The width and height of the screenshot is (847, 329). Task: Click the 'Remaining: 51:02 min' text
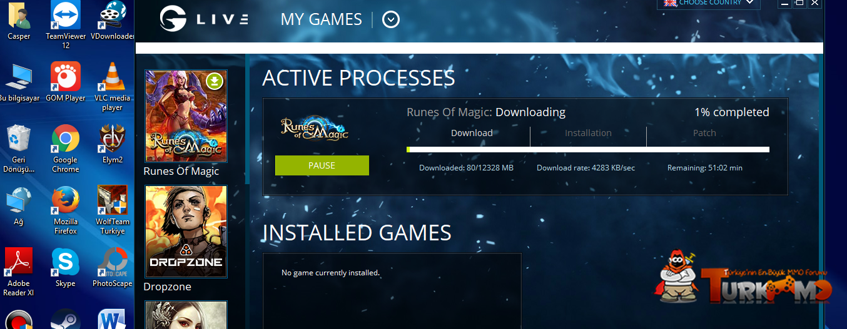(705, 168)
